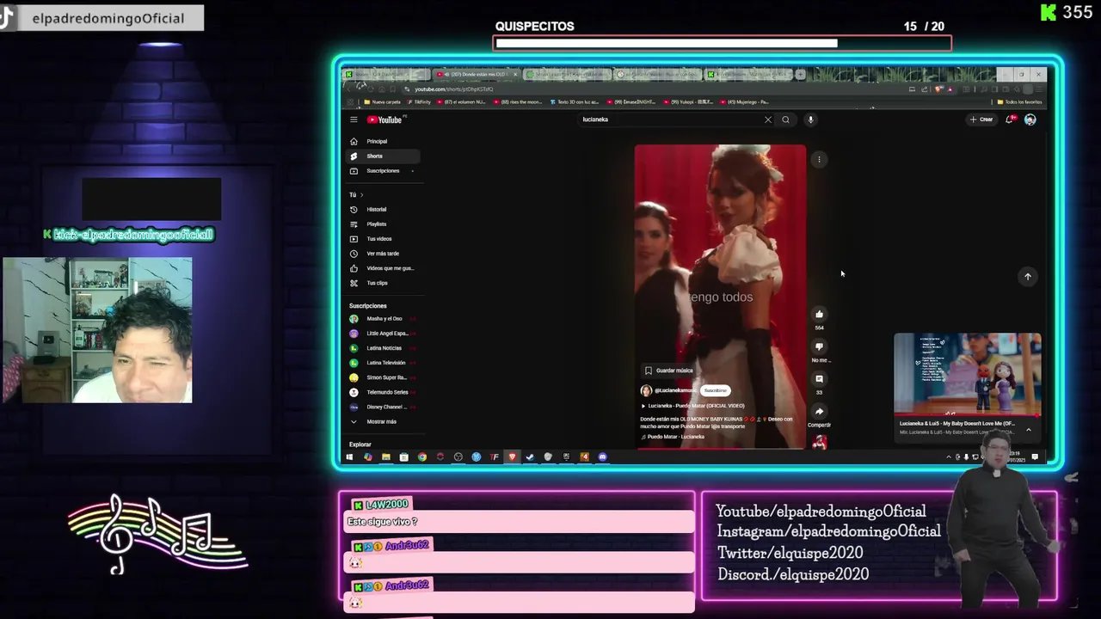Open Brave browser taskbar icon
The width and height of the screenshot is (1101, 619).
pyautogui.click(x=512, y=457)
